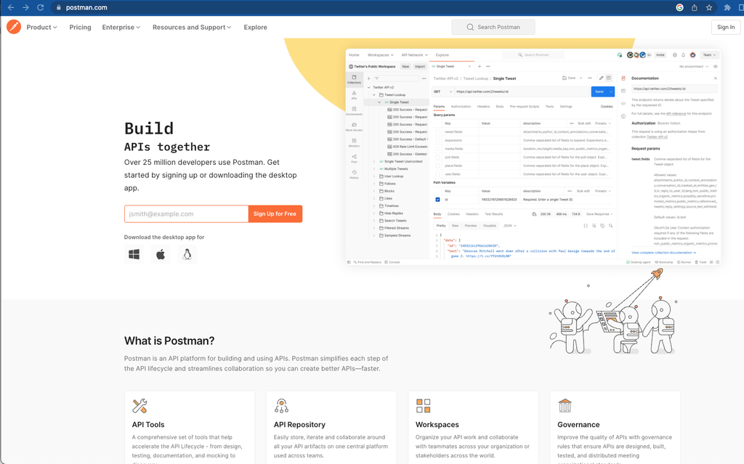Open the No environment selector
This screenshot has width=744, height=464.
(x=690, y=66)
